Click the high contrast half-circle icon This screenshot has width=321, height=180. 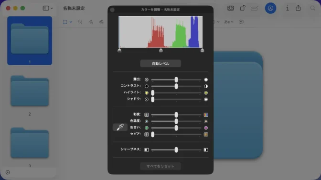point(206,86)
